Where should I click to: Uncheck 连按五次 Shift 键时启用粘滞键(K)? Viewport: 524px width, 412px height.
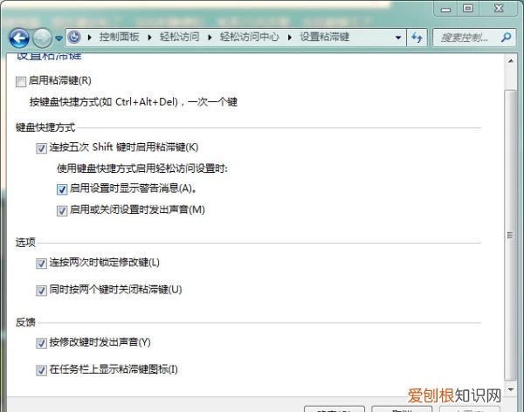(x=41, y=148)
